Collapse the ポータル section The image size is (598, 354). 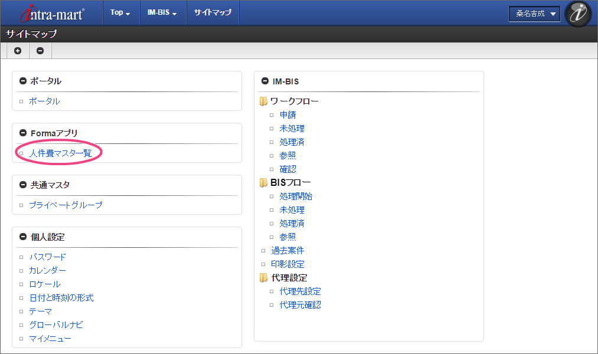23,81
